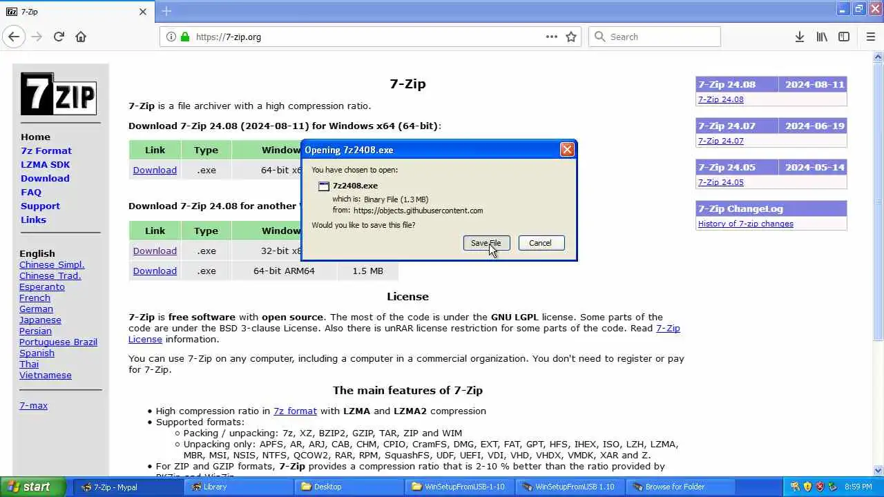This screenshot has width=884, height=497.
Task: Open the 7-Zip 24.05 news link
Action: pos(720,182)
